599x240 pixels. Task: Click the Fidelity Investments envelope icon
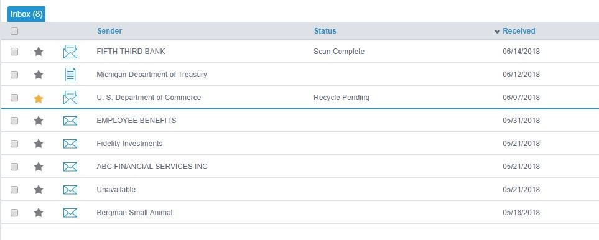(70, 144)
